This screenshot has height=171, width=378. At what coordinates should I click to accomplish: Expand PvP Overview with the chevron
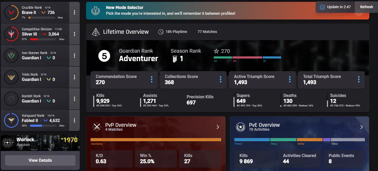tap(218, 127)
